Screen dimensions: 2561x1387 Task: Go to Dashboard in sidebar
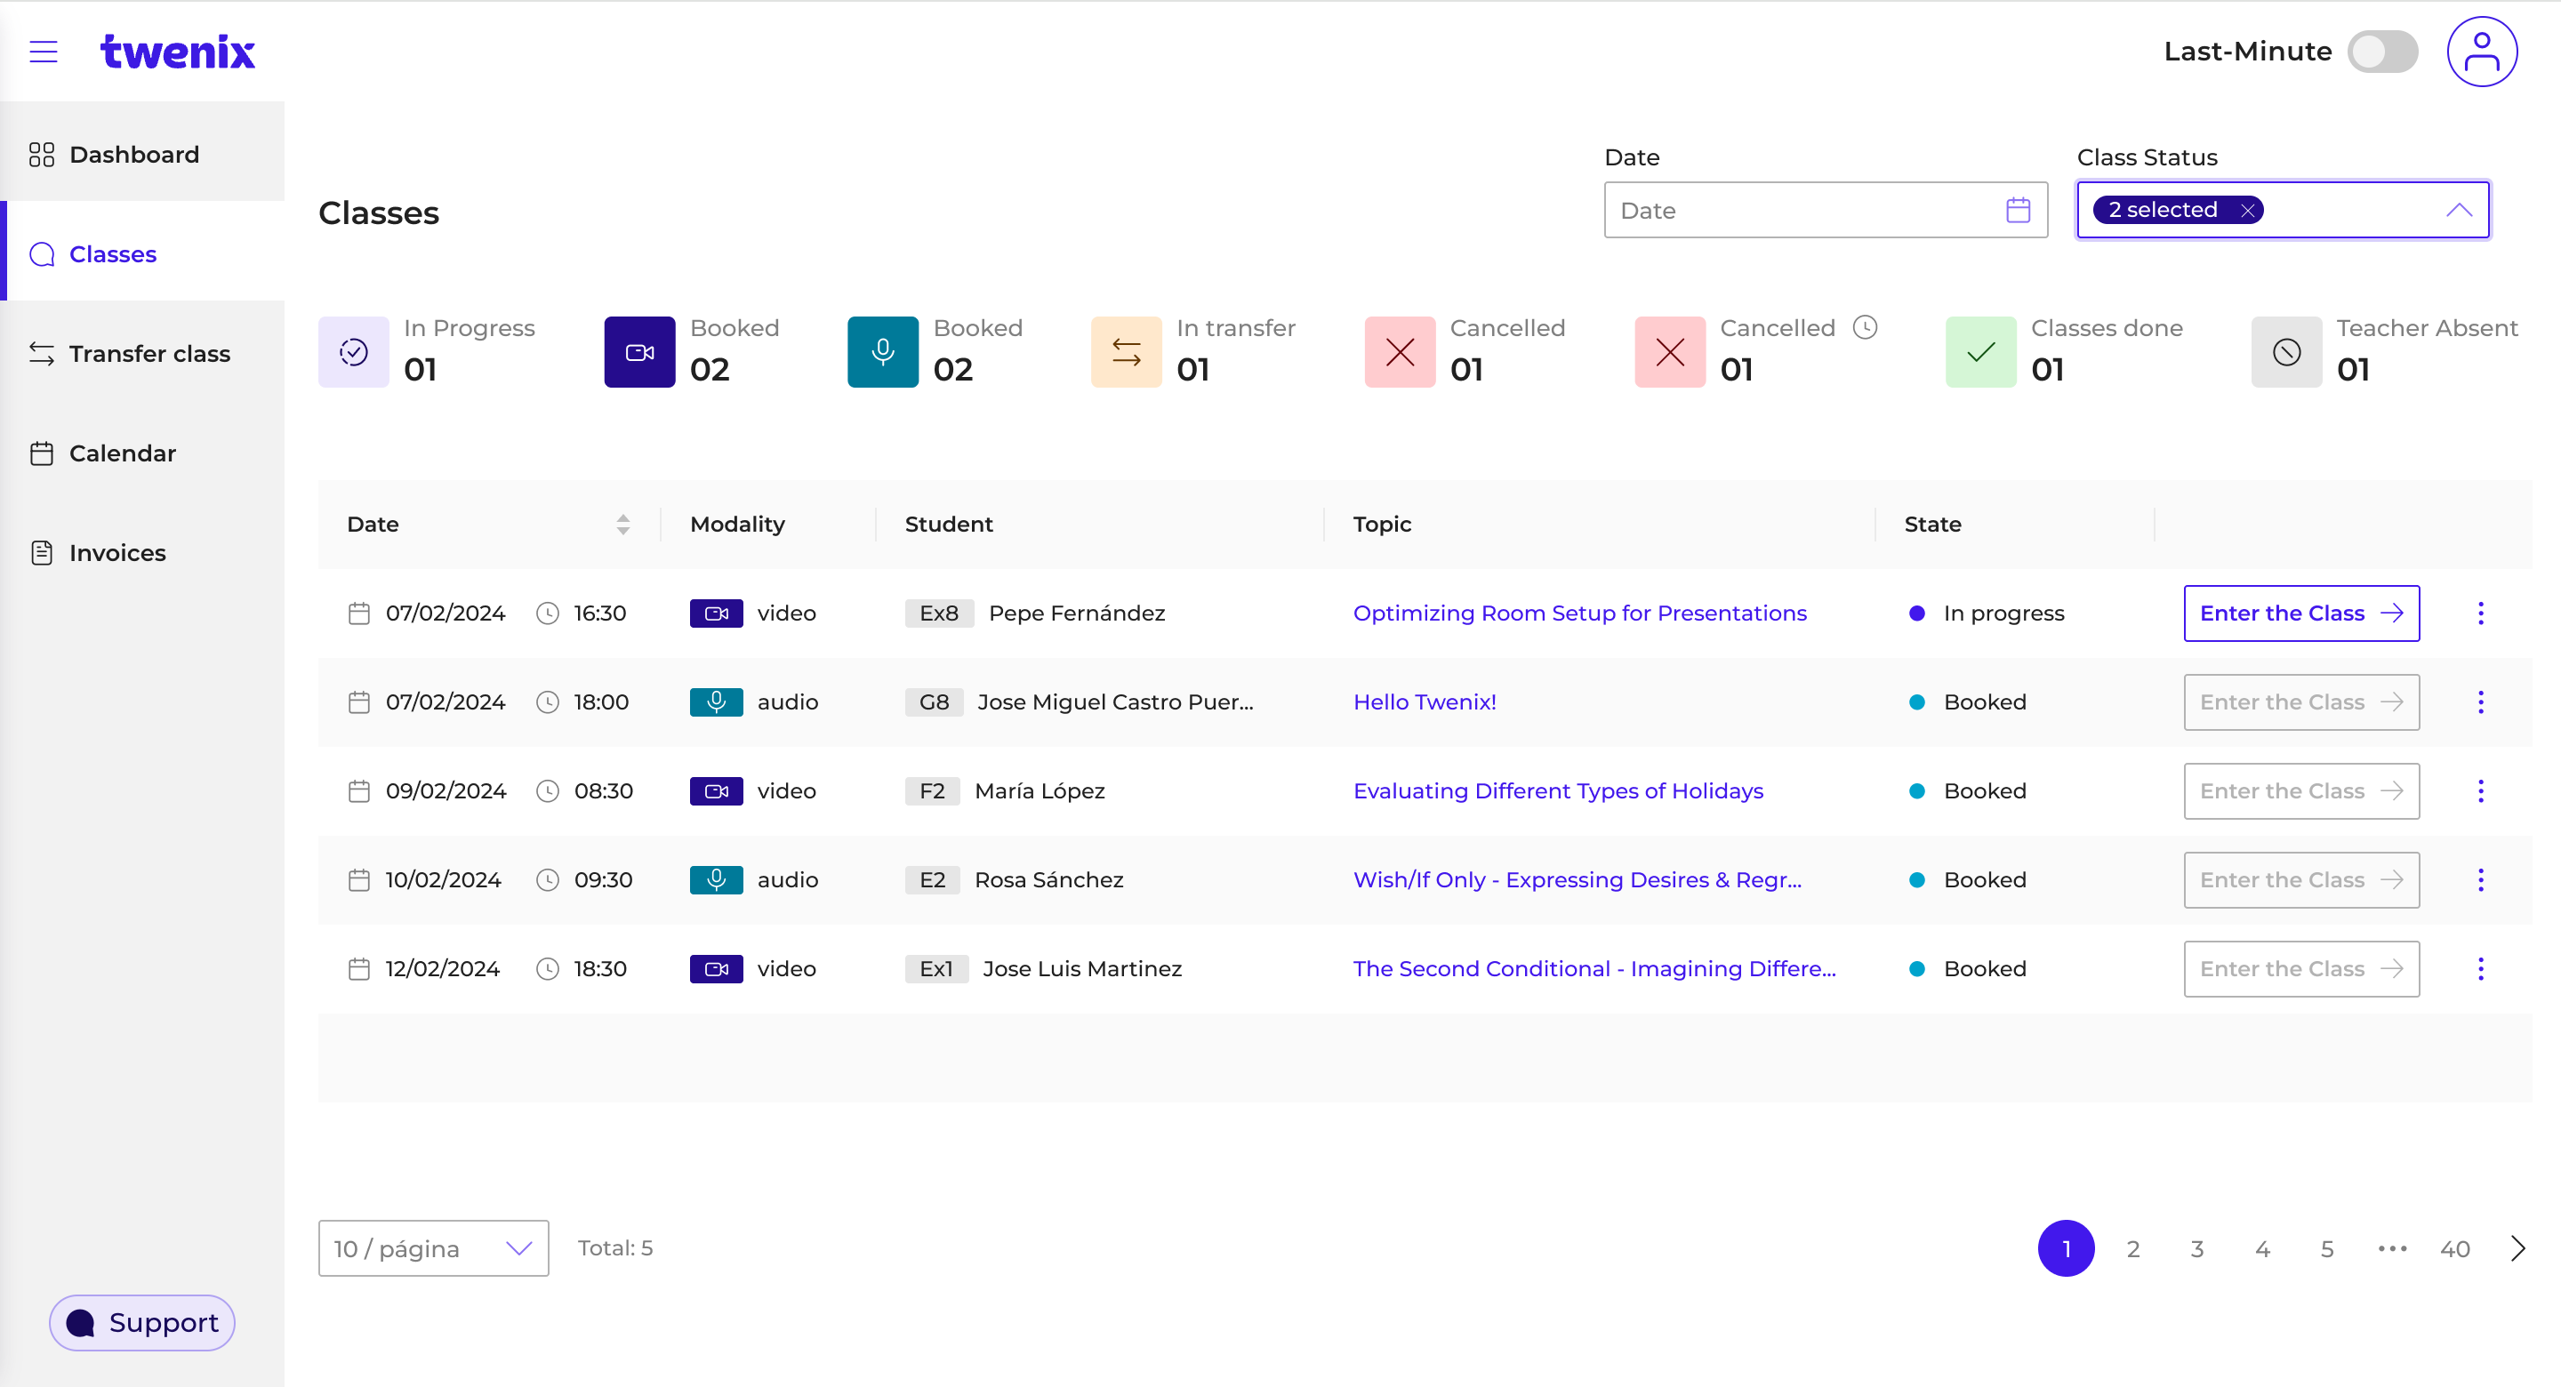(x=142, y=154)
